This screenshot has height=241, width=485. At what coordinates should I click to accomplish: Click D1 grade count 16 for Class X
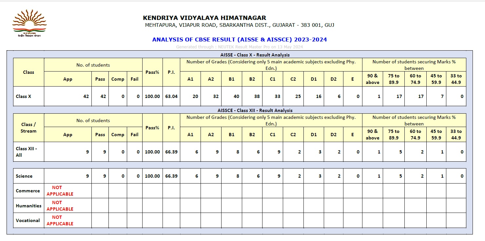(319, 96)
